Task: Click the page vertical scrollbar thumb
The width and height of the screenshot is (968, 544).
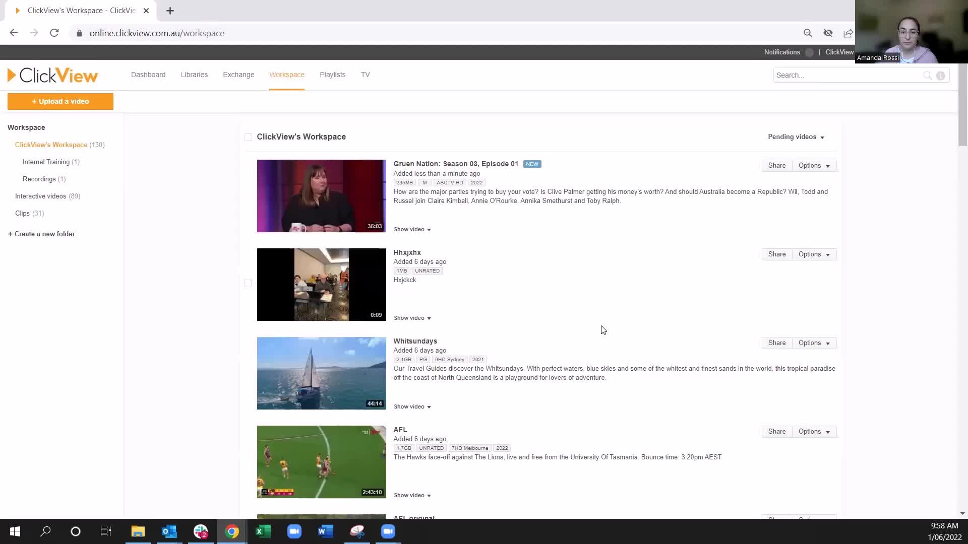Action: click(x=962, y=105)
